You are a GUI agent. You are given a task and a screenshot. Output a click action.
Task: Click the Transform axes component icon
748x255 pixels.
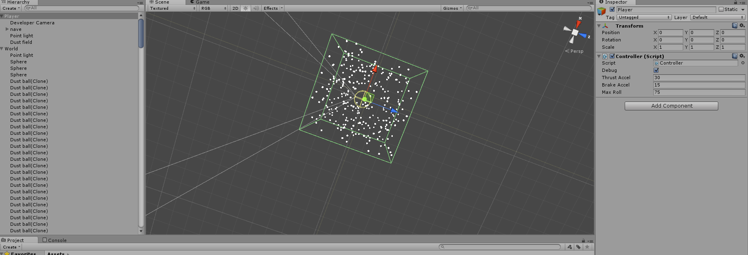(605, 26)
